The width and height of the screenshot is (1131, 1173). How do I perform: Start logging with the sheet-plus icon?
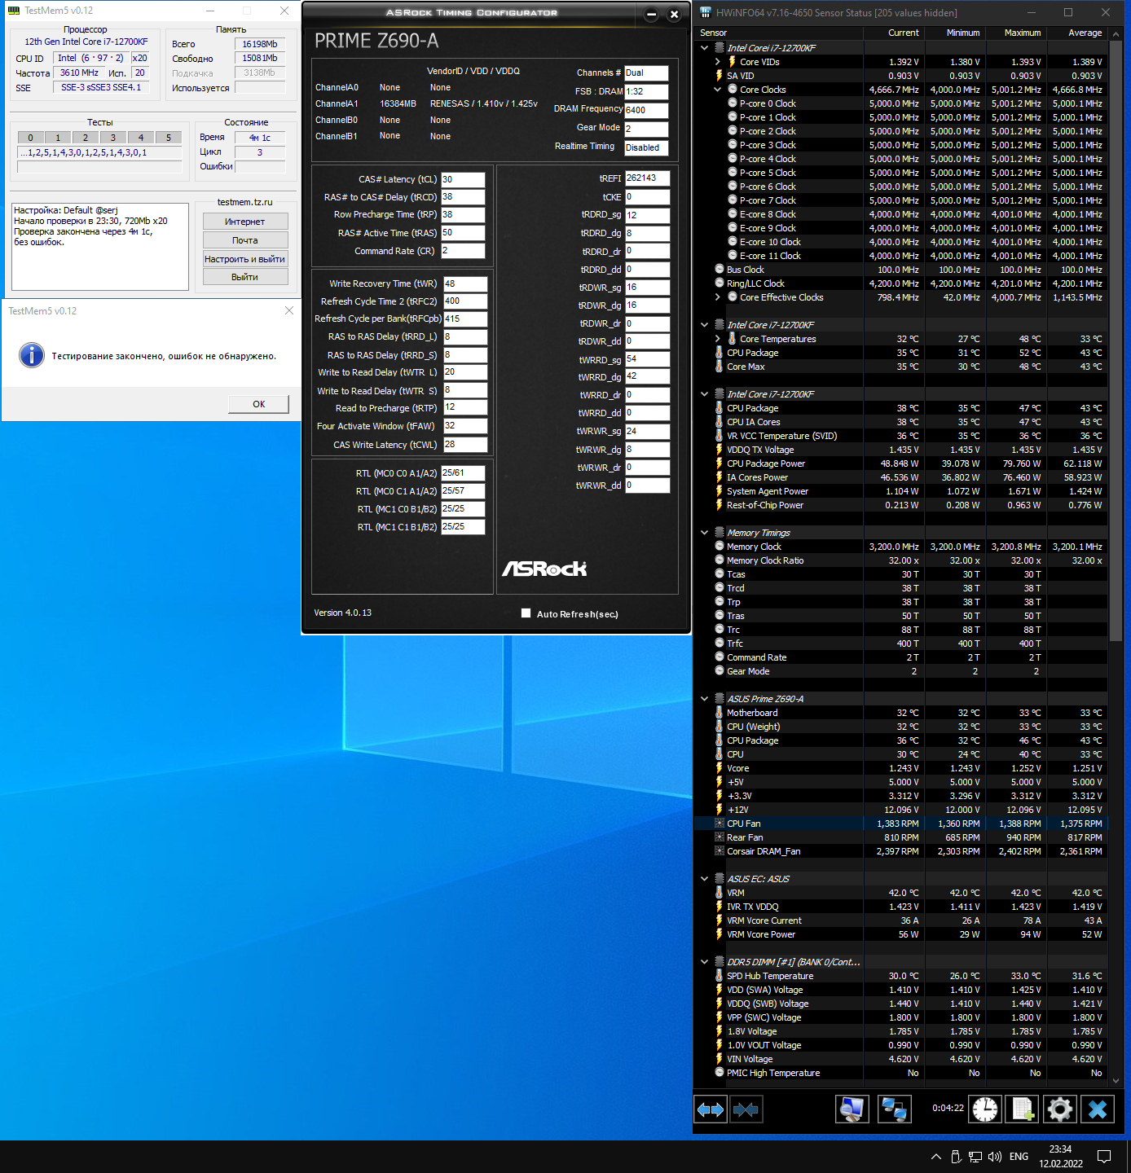click(x=1023, y=1109)
